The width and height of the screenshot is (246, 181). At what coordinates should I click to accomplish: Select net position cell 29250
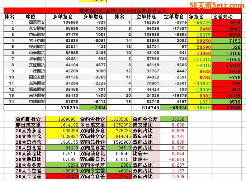pyautogui.click(x=200, y=41)
